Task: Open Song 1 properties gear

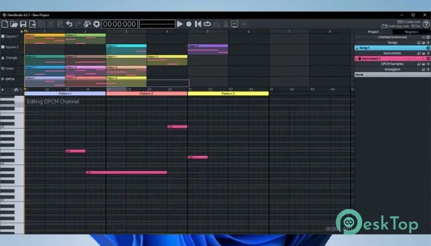Action: click(x=428, y=48)
